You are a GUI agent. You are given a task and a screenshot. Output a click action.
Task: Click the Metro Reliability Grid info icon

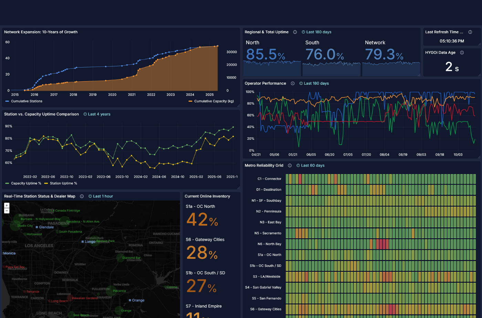[290, 166]
